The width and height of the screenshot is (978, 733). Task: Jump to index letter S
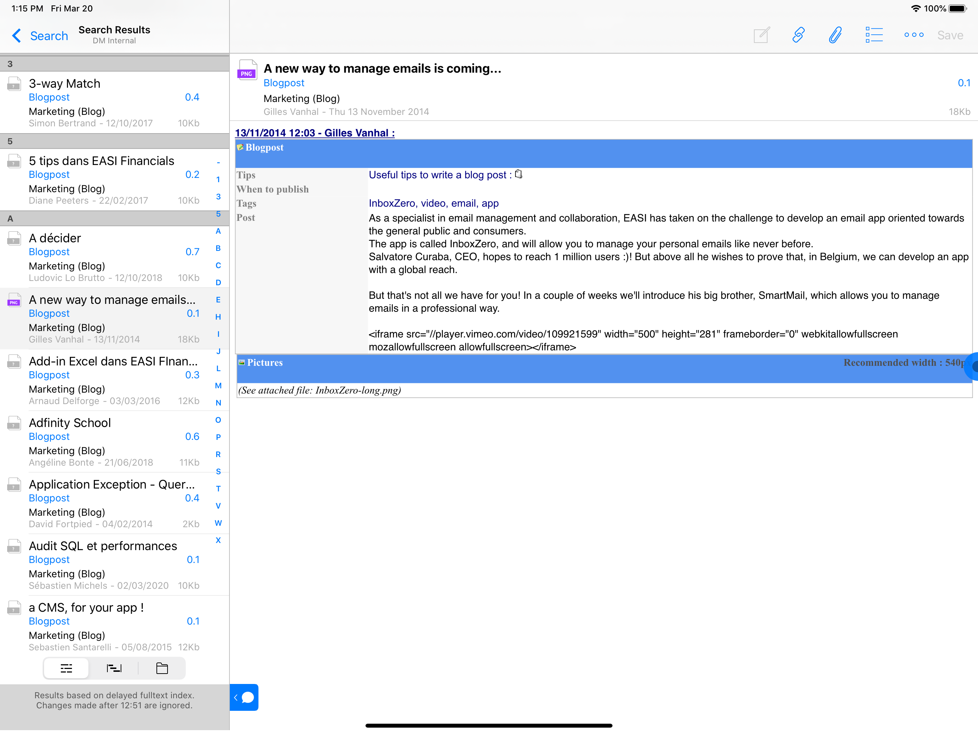(x=218, y=472)
